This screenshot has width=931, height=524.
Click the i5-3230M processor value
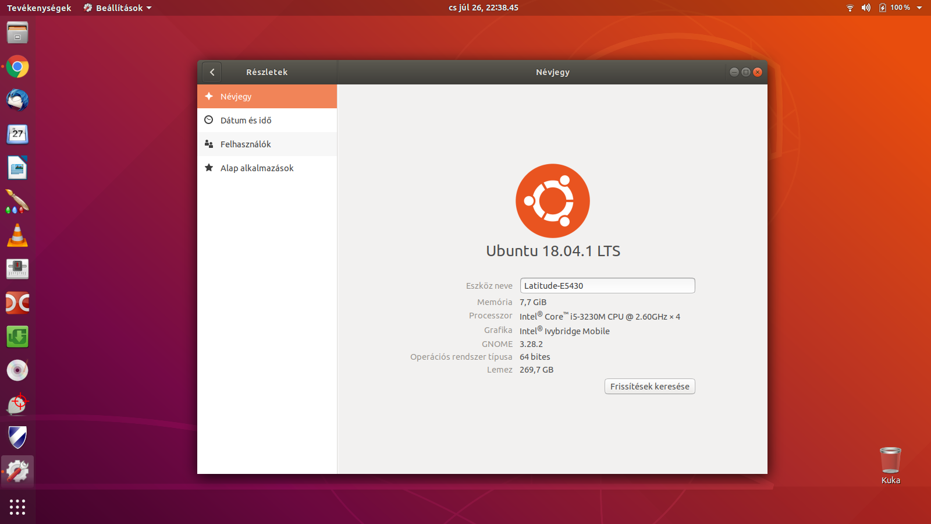coord(600,316)
